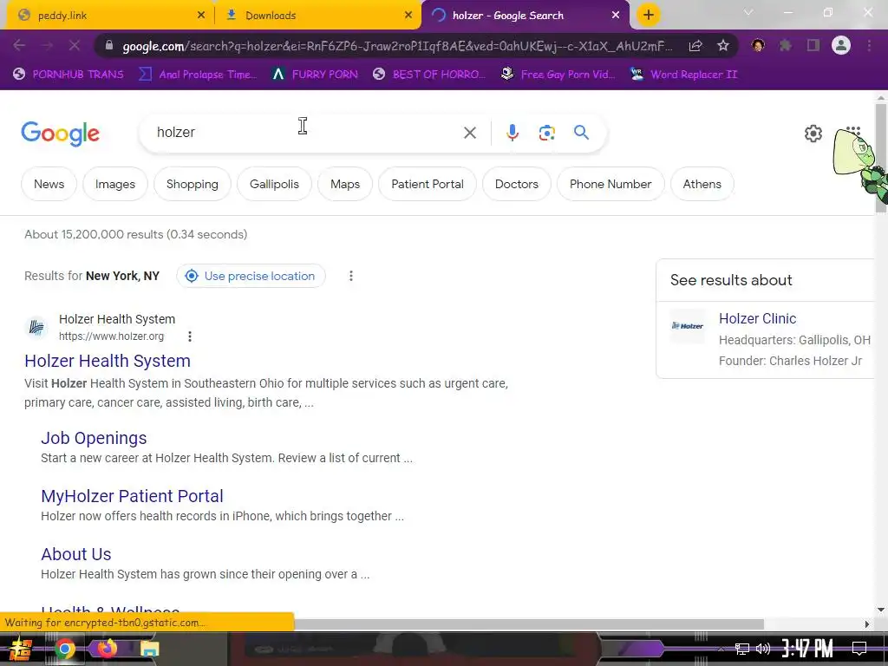
Task: Close the Downloads tab
Action: [x=408, y=16]
